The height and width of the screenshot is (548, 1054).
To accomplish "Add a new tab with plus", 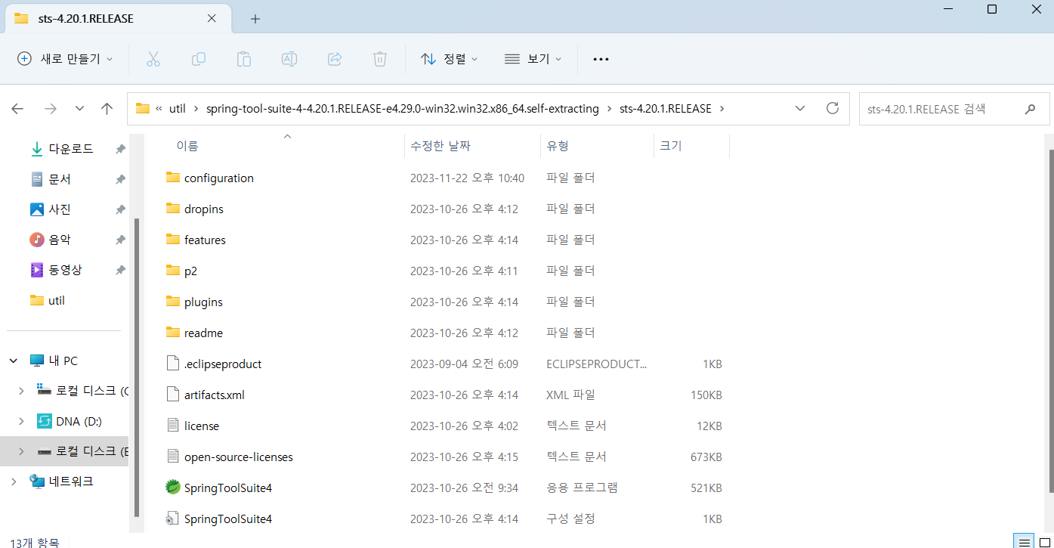I will (255, 19).
